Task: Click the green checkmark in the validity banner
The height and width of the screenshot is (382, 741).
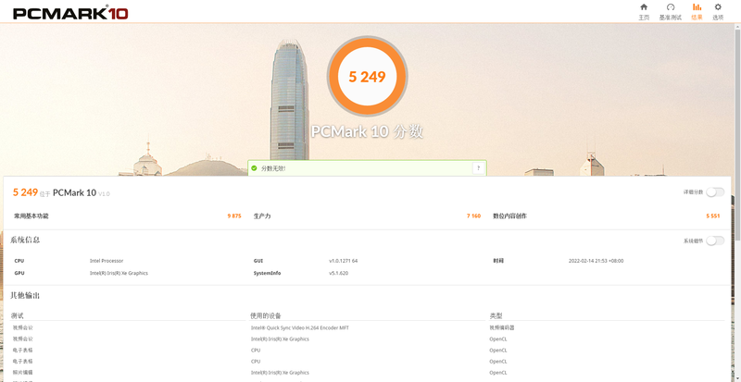Action: pos(254,168)
